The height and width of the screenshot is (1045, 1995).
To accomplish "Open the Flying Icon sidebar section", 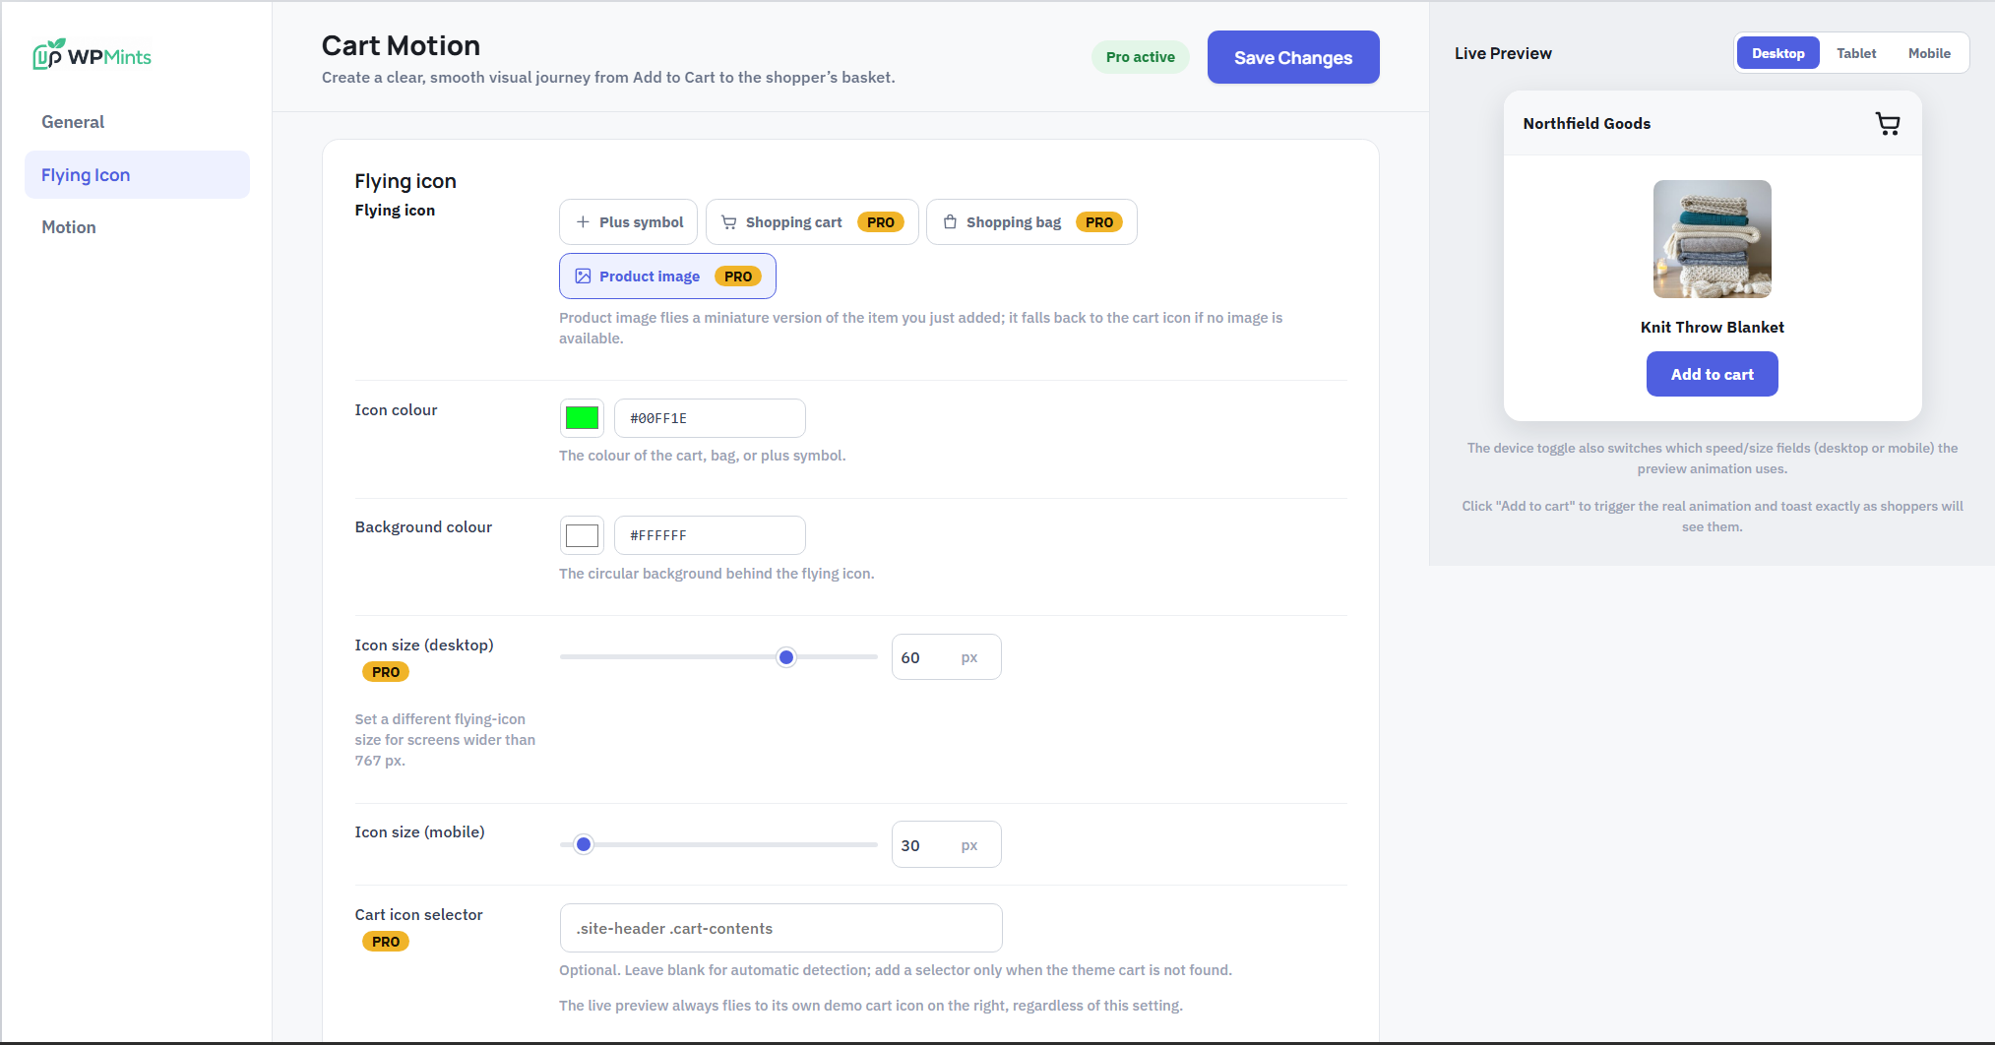I will (x=137, y=175).
